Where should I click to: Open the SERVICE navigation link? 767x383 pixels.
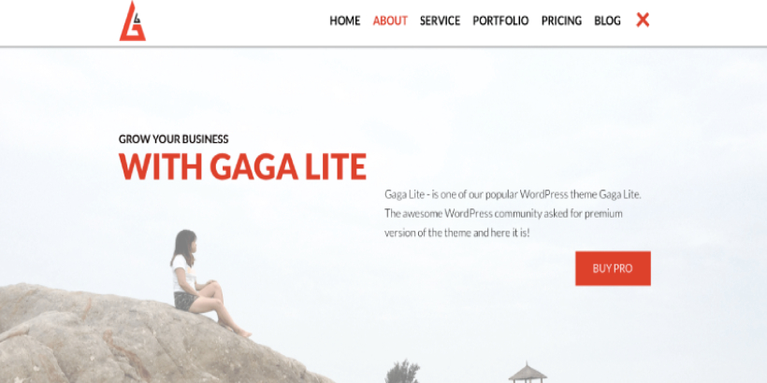pyautogui.click(x=440, y=21)
